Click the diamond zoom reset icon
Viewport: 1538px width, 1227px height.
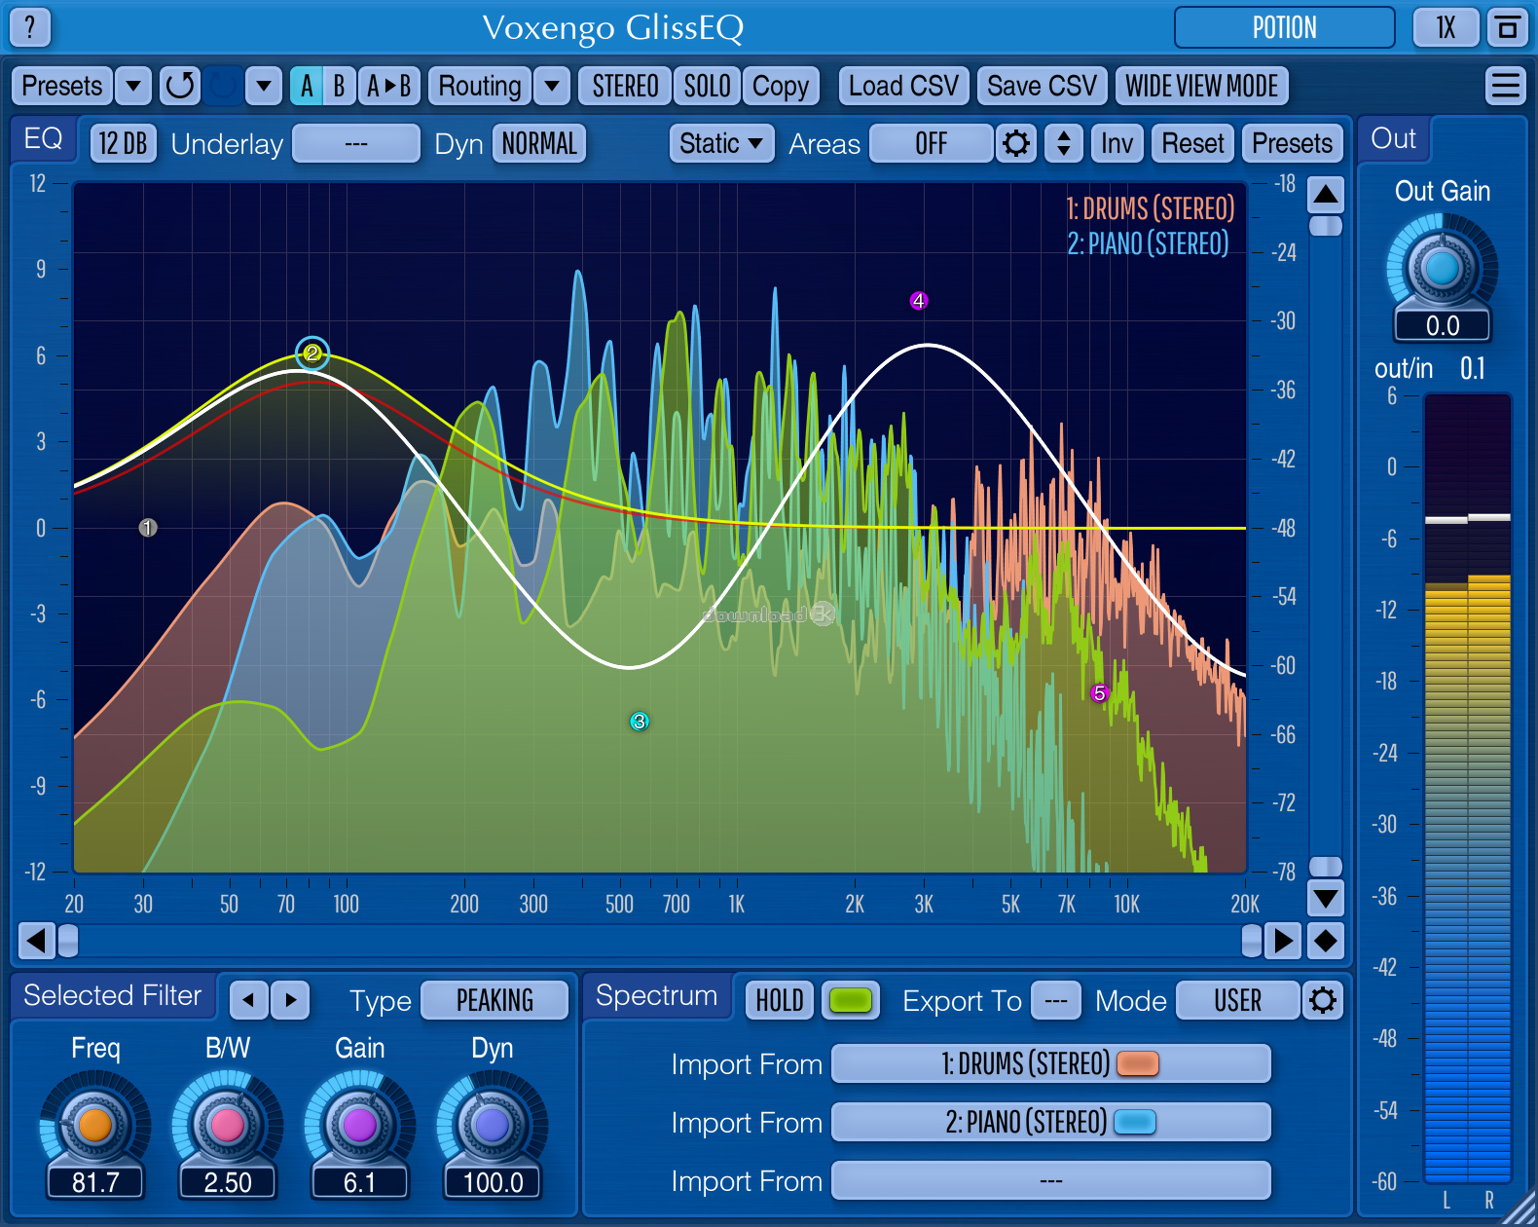1325,941
